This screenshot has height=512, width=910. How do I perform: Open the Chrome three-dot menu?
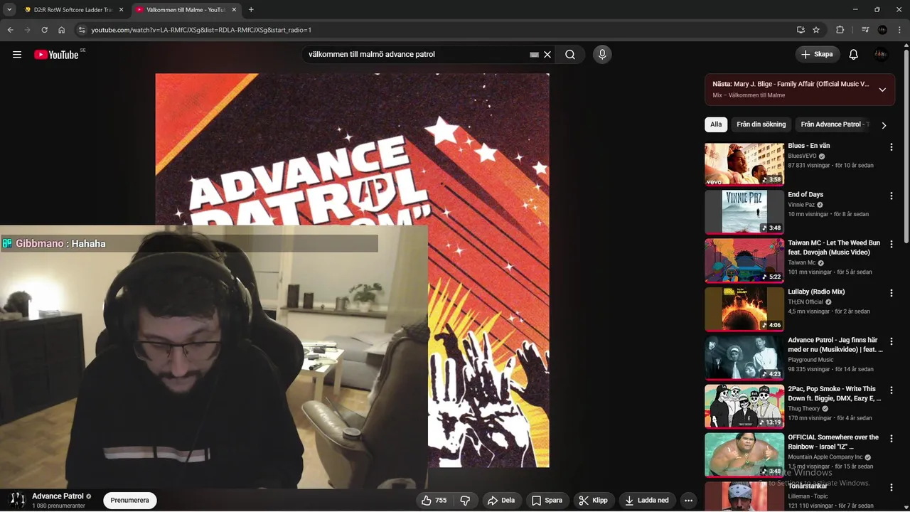tap(900, 30)
